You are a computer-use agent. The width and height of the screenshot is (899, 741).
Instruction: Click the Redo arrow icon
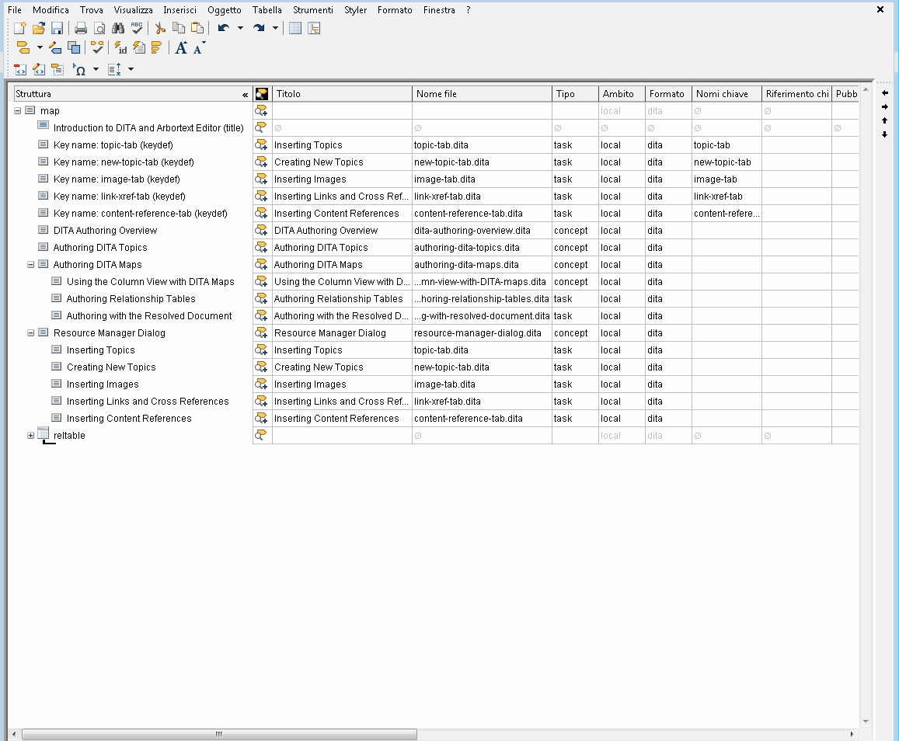pyautogui.click(x=260, y=28)
